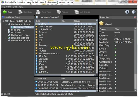The image size is (138, 97).
Task: Toggle System attribute checkbox
Action: [115, 49]
